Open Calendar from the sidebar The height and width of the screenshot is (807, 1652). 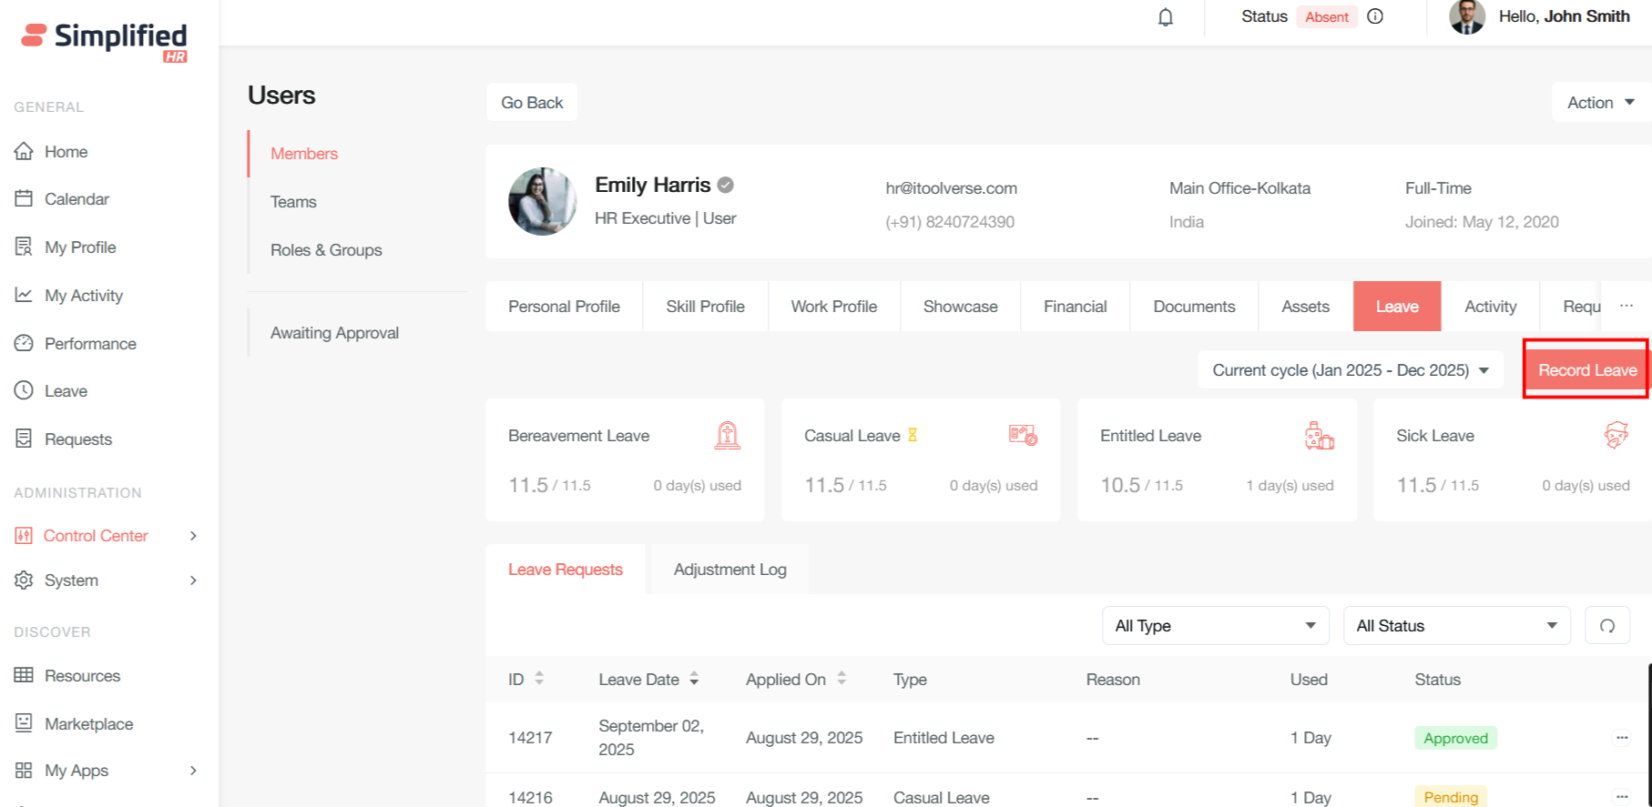tap(76, 199)
